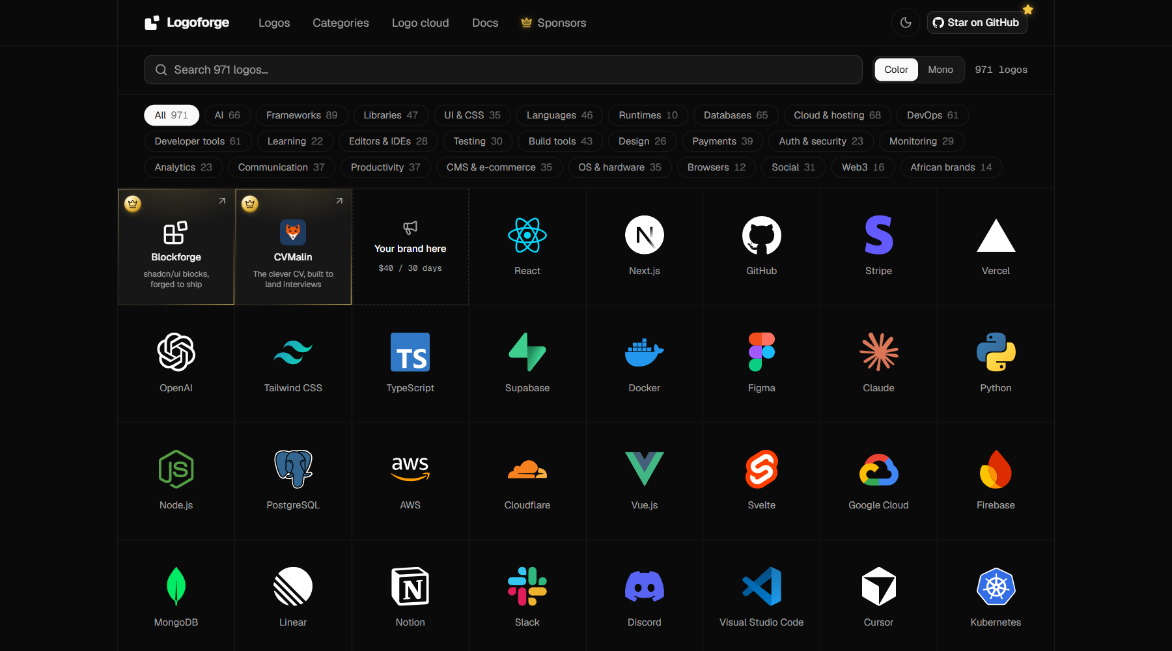This screenshot has width=1172, height=651.
Task: Choose the Stripe logo
Action: pos(879,247)
